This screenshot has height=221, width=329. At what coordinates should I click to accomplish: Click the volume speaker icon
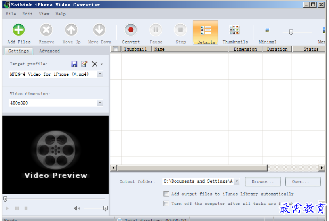[x=77, y=208]
